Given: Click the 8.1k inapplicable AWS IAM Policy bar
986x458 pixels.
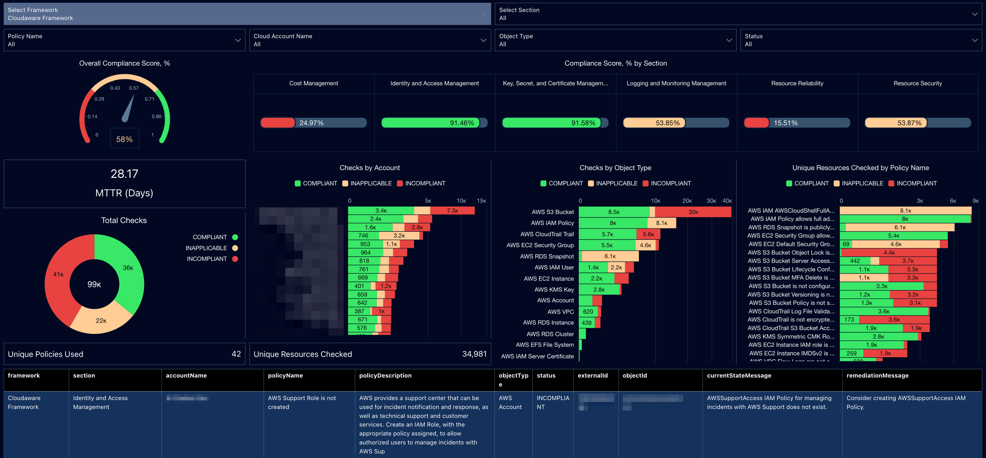Looking at the screenshot, I should coord(661,223).
